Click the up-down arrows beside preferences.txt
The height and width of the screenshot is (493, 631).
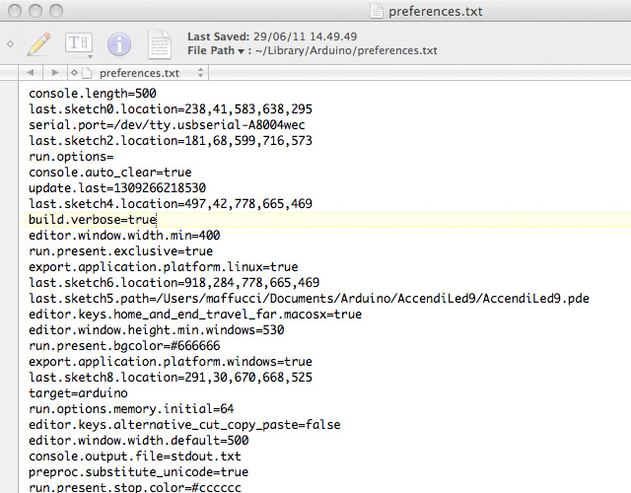click(x=201, y=73)
